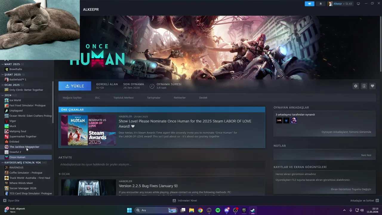Viewport: 382px width, 215px height.
Task: Click Oynayan Arkadaşların Tümünü Görüntüle
Action: (346, 132)
